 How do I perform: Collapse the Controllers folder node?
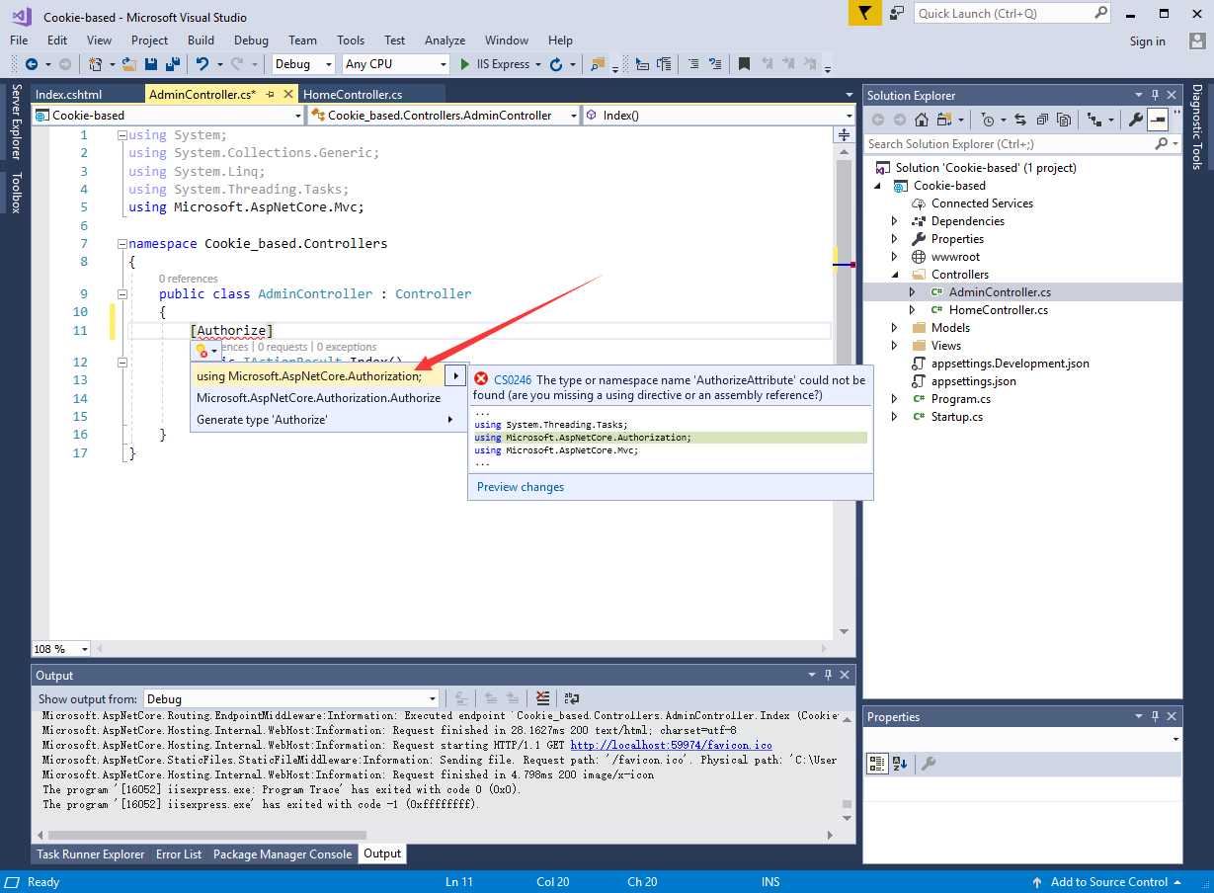895,275
